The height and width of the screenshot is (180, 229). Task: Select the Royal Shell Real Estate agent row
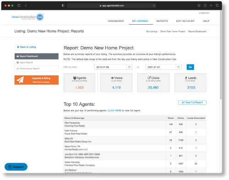click(x=135, y=132)
